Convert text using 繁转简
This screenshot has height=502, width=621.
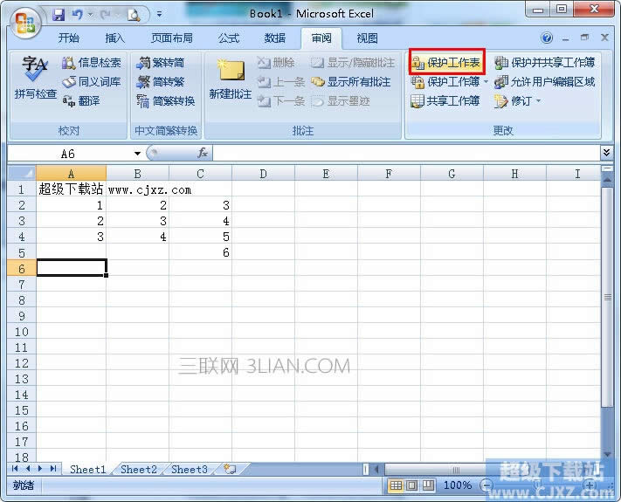click(162, 63)
